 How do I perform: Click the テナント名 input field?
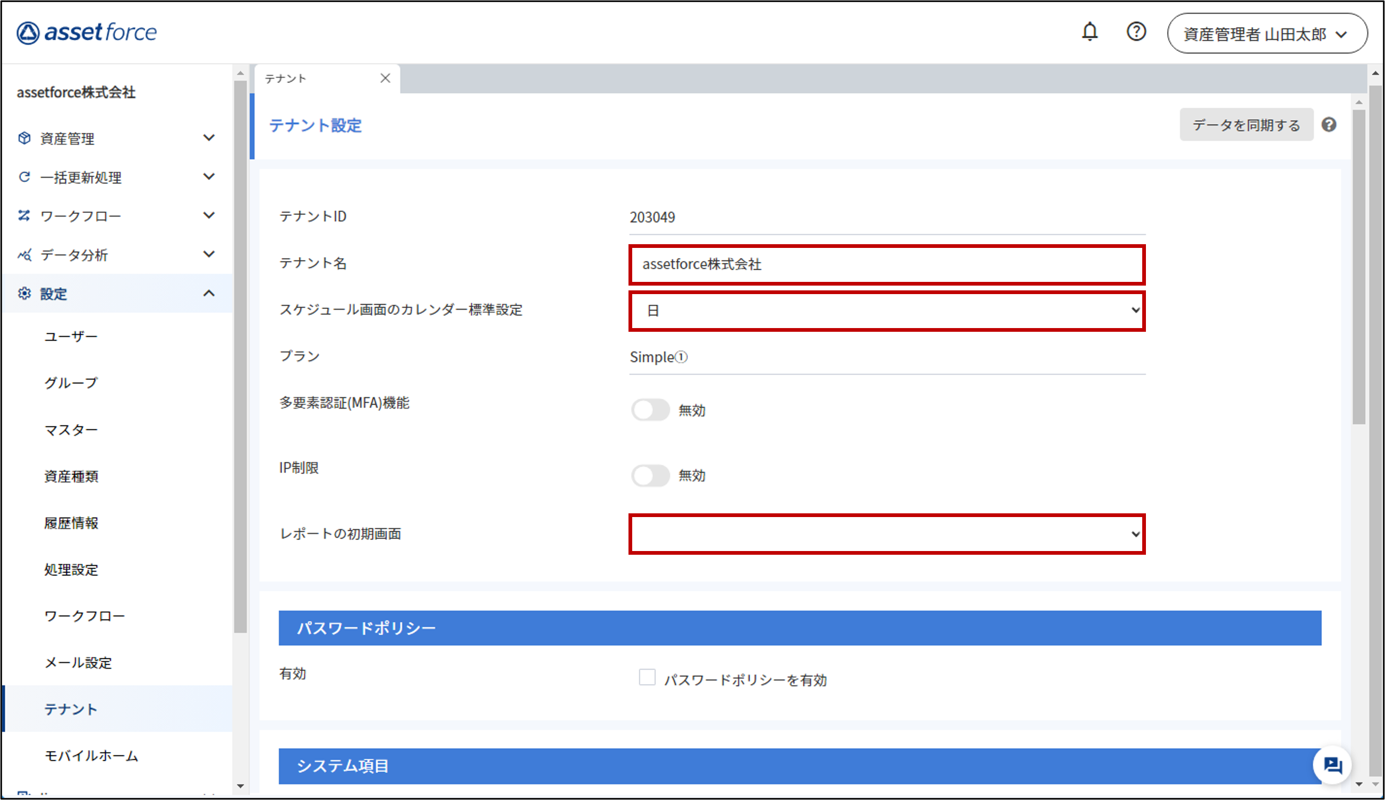point(887,265)
